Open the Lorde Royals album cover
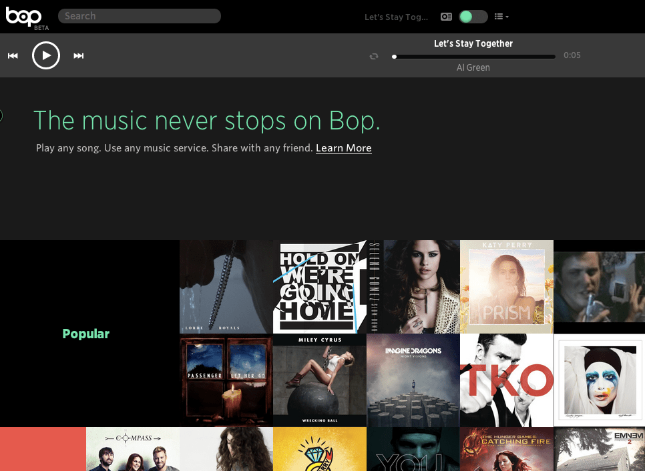Screen dimensions: 645x471 point(226,286)
